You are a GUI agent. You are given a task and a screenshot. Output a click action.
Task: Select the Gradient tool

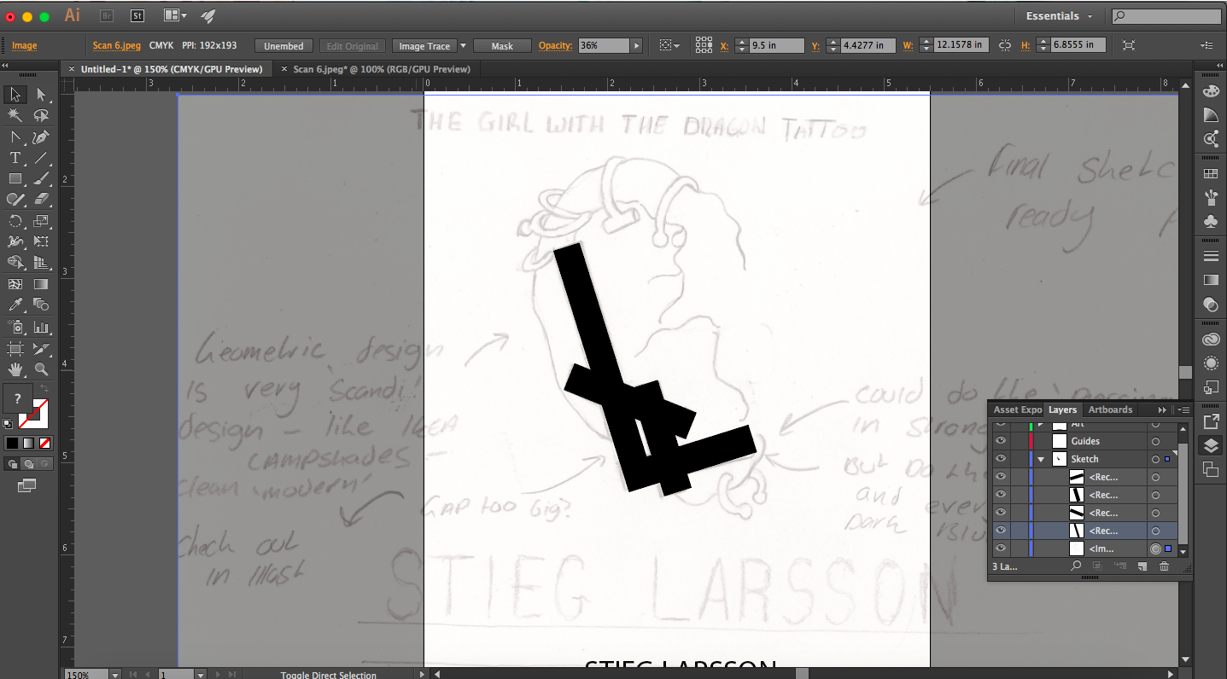41,284
